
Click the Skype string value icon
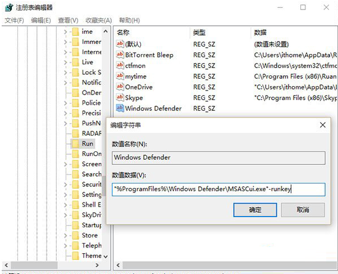(120, 98)
